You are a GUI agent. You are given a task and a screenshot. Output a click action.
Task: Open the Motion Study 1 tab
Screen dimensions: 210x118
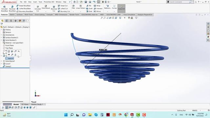click(37, 104)
